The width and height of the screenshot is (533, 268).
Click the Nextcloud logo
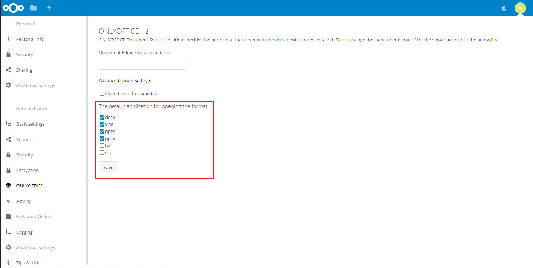pos(13,7)
